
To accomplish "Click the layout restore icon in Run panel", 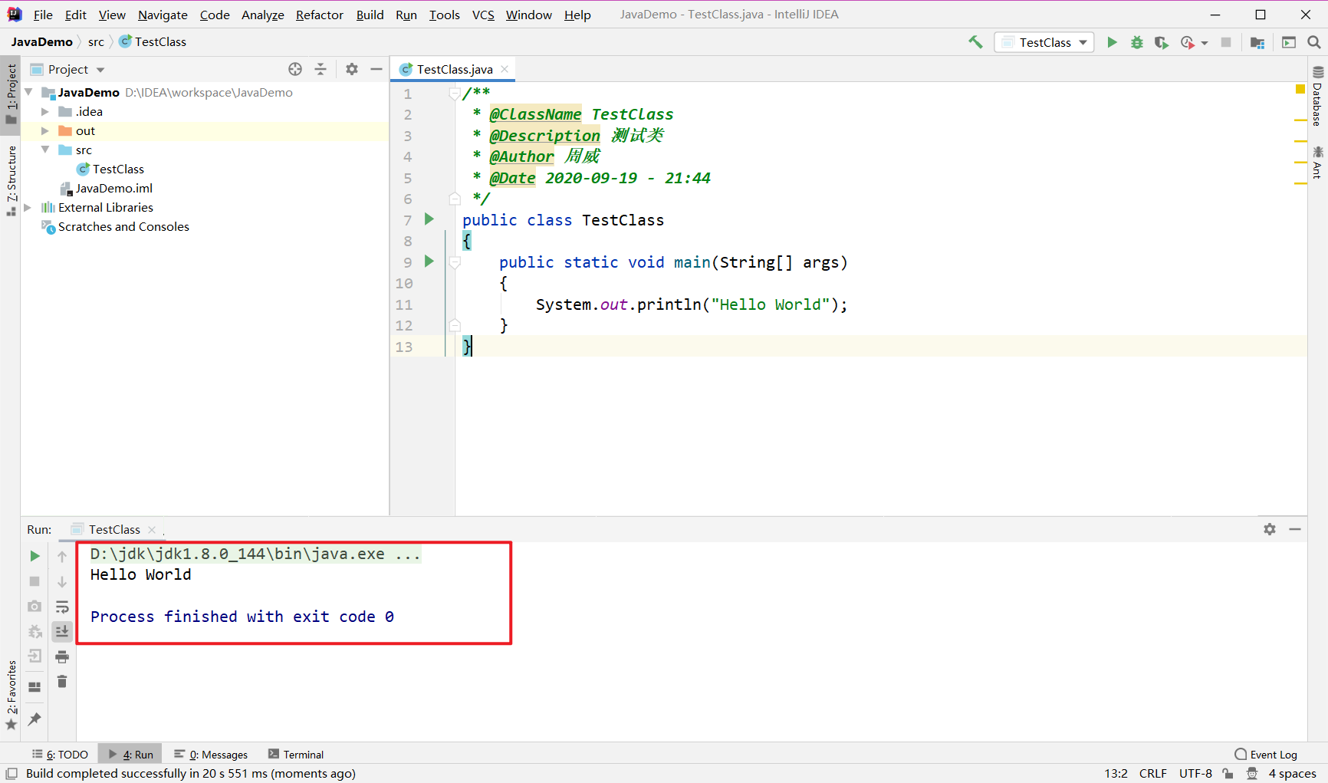I will pos(35,687).
